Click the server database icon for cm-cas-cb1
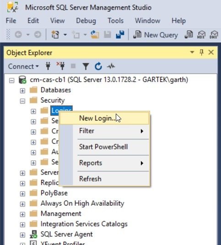Screen dimensions: 221x245 (x=22, y=80)
